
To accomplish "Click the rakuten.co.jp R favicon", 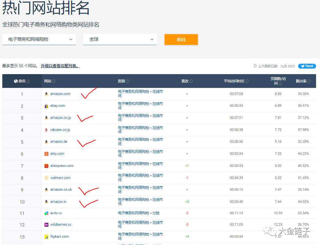I will click(46, 130).
